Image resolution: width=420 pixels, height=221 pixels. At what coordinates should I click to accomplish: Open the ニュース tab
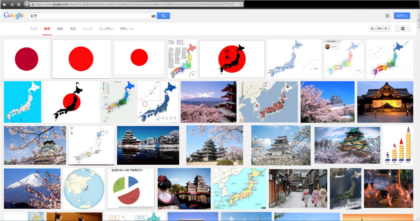coord(87,29)
